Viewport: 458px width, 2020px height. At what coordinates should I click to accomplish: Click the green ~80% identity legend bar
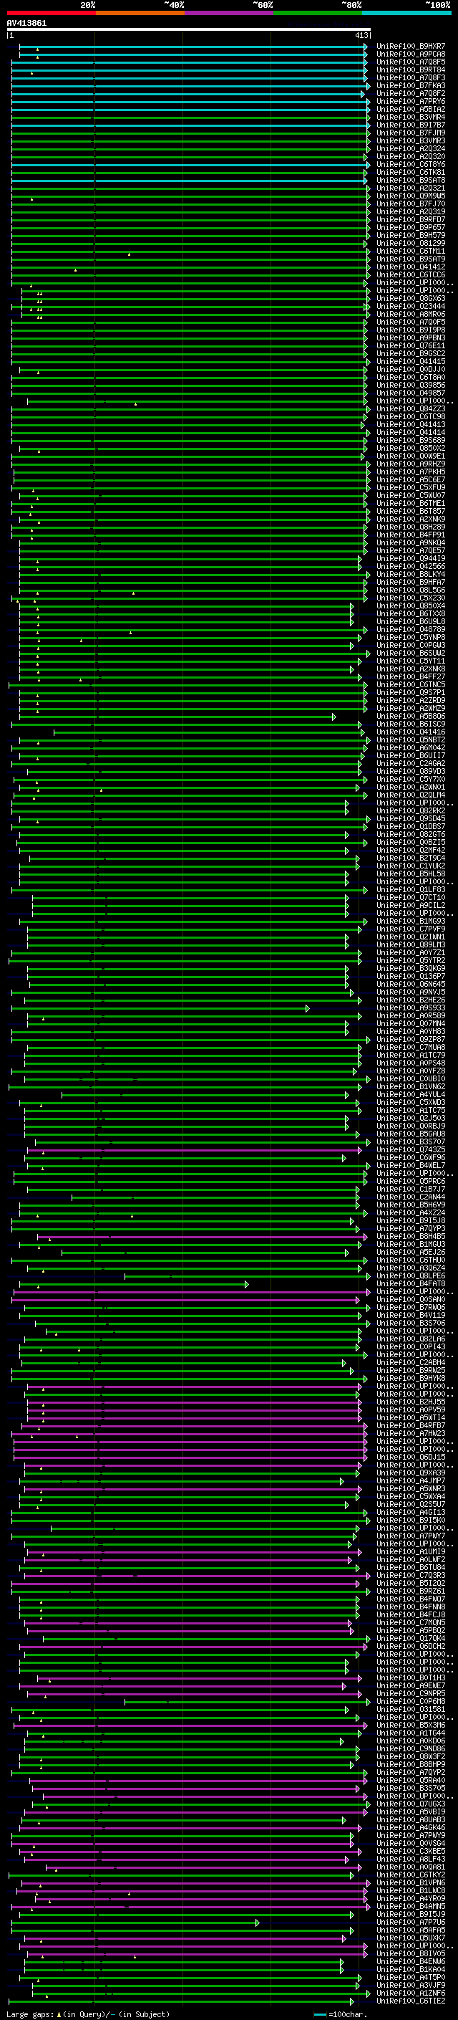click(x=318, y=13)
